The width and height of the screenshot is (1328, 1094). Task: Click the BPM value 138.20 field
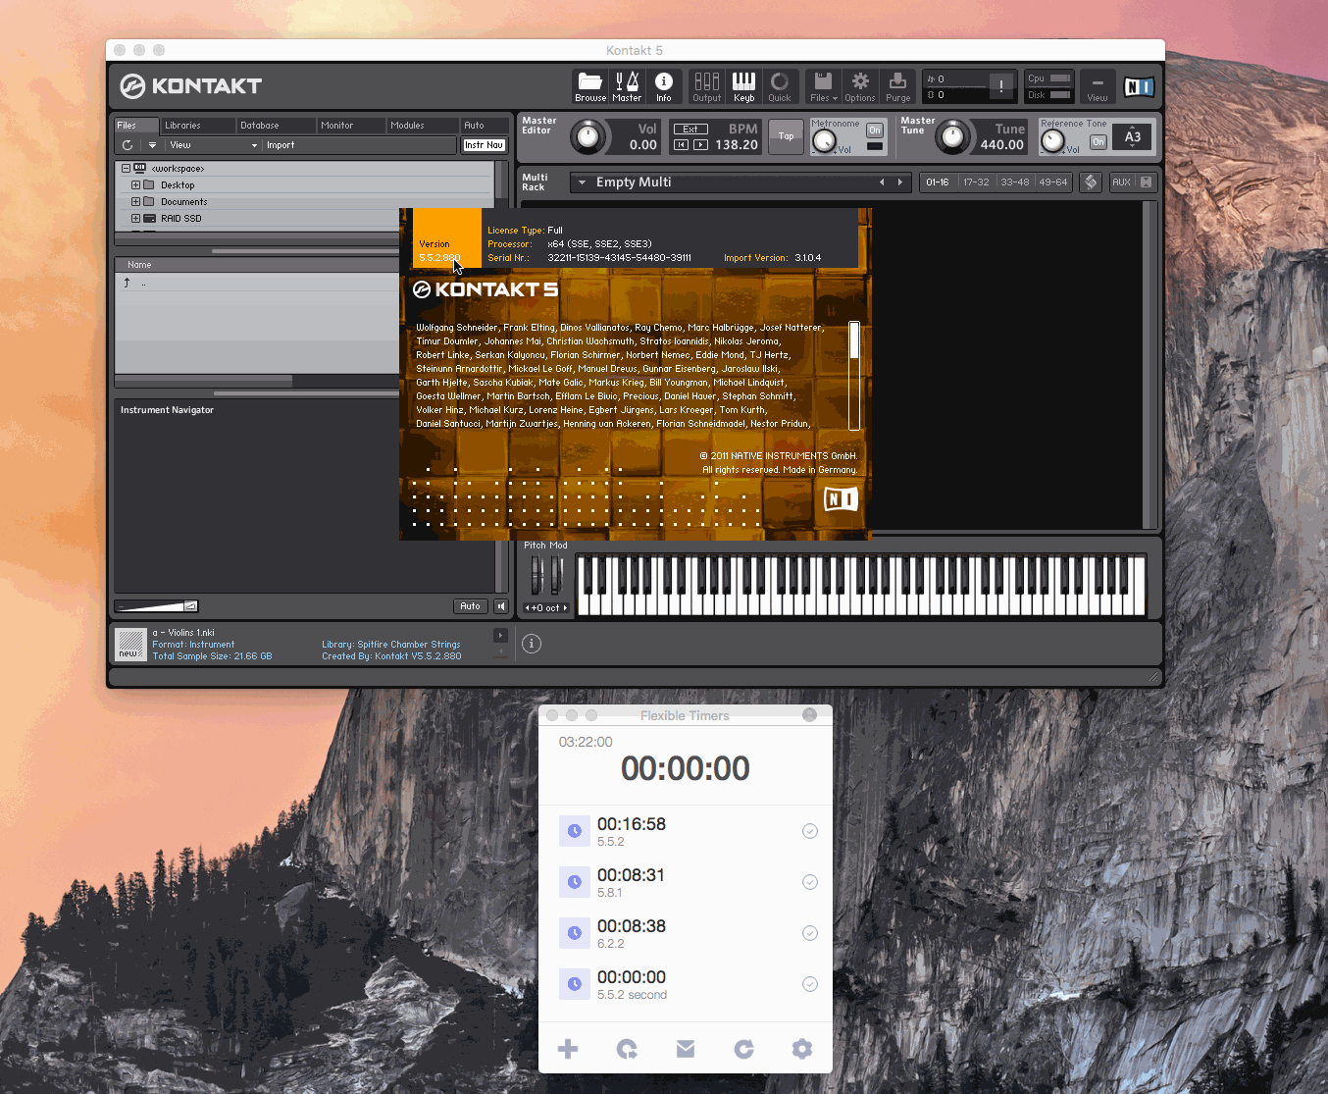737,145
